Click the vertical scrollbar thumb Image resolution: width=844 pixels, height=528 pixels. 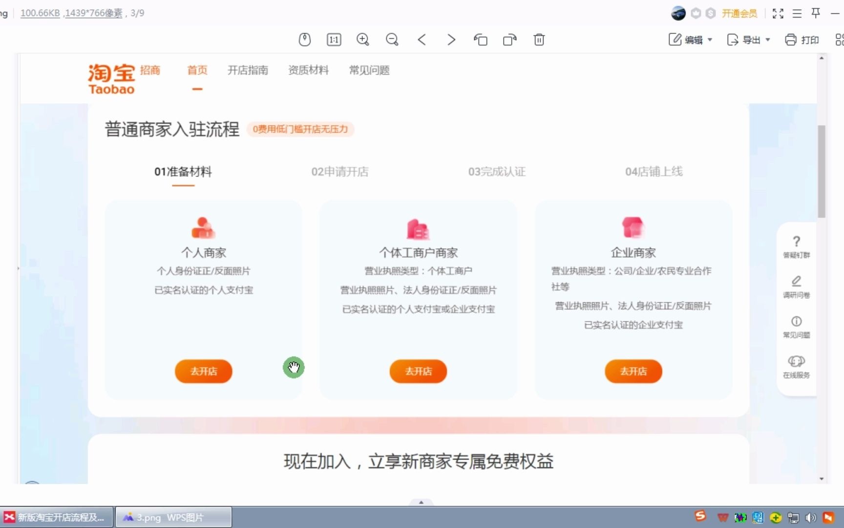tap(822, 171)
